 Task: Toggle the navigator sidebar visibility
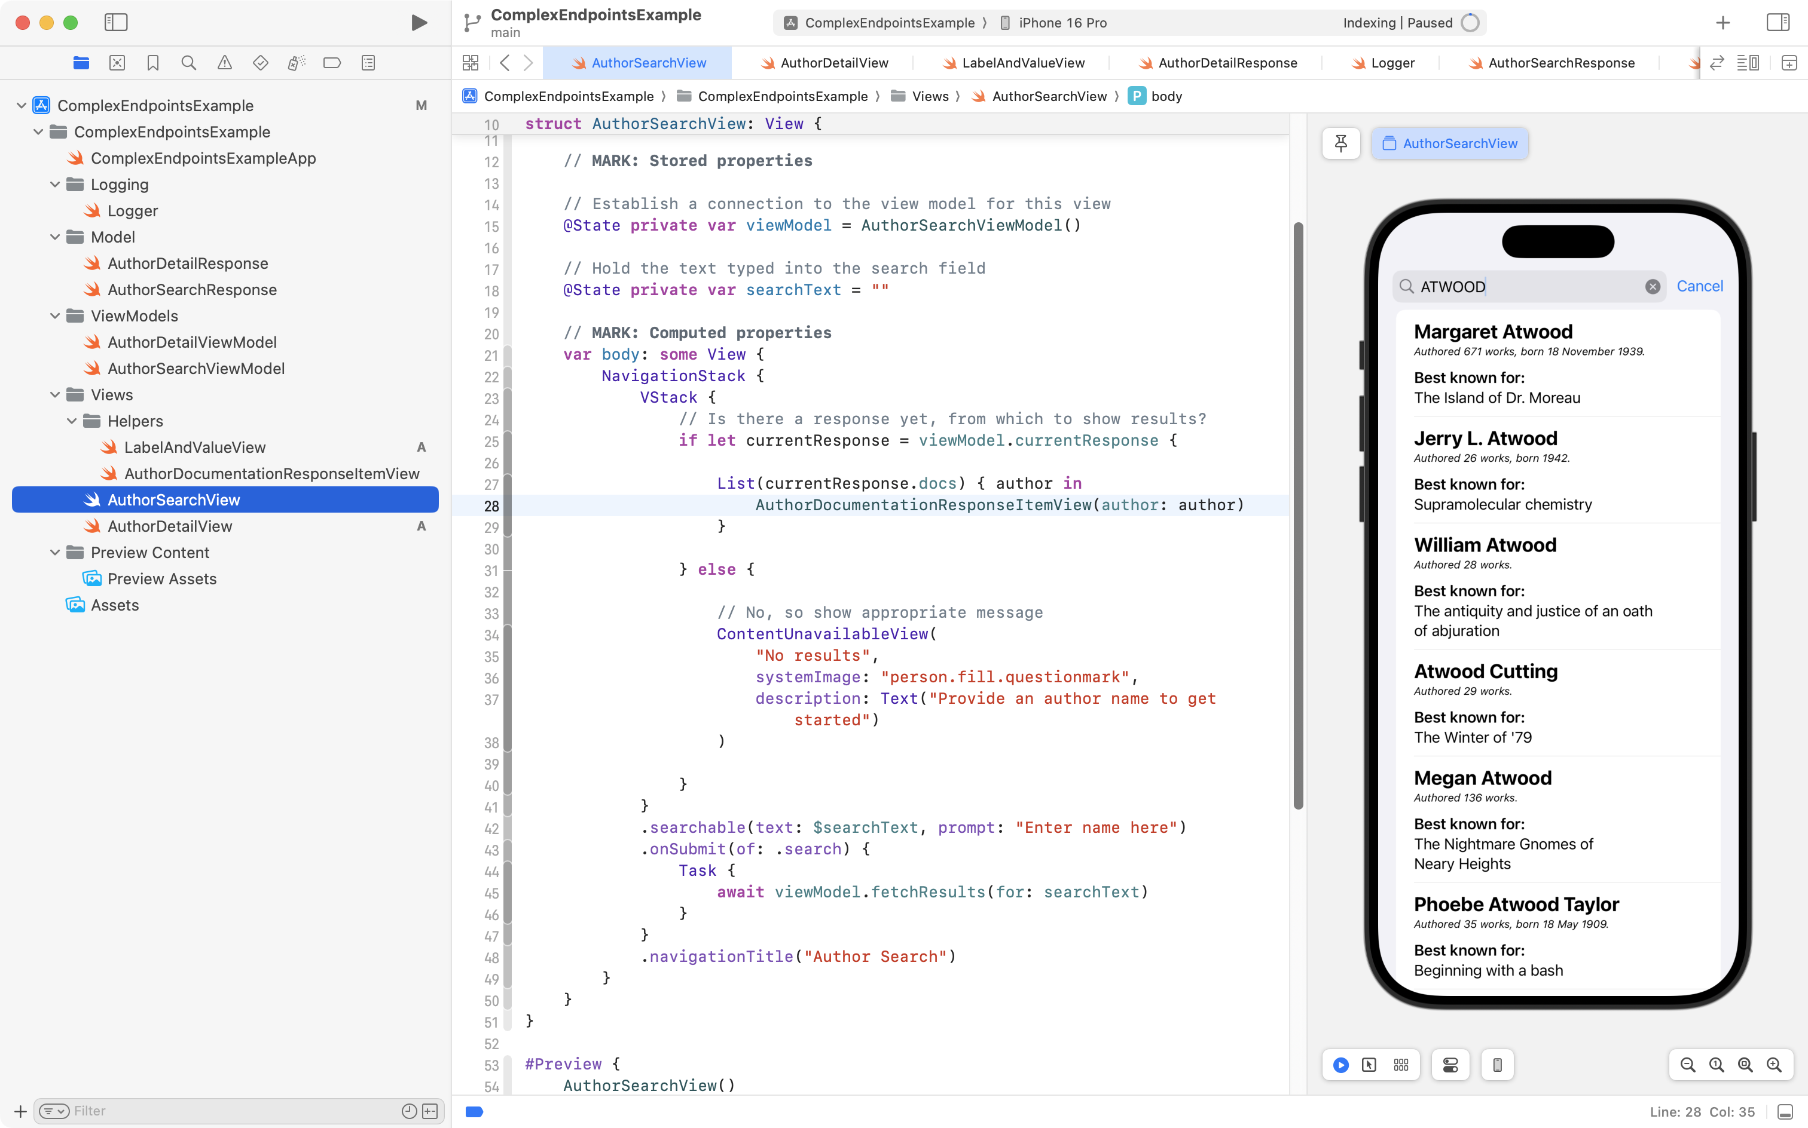[x=116, y=23]
